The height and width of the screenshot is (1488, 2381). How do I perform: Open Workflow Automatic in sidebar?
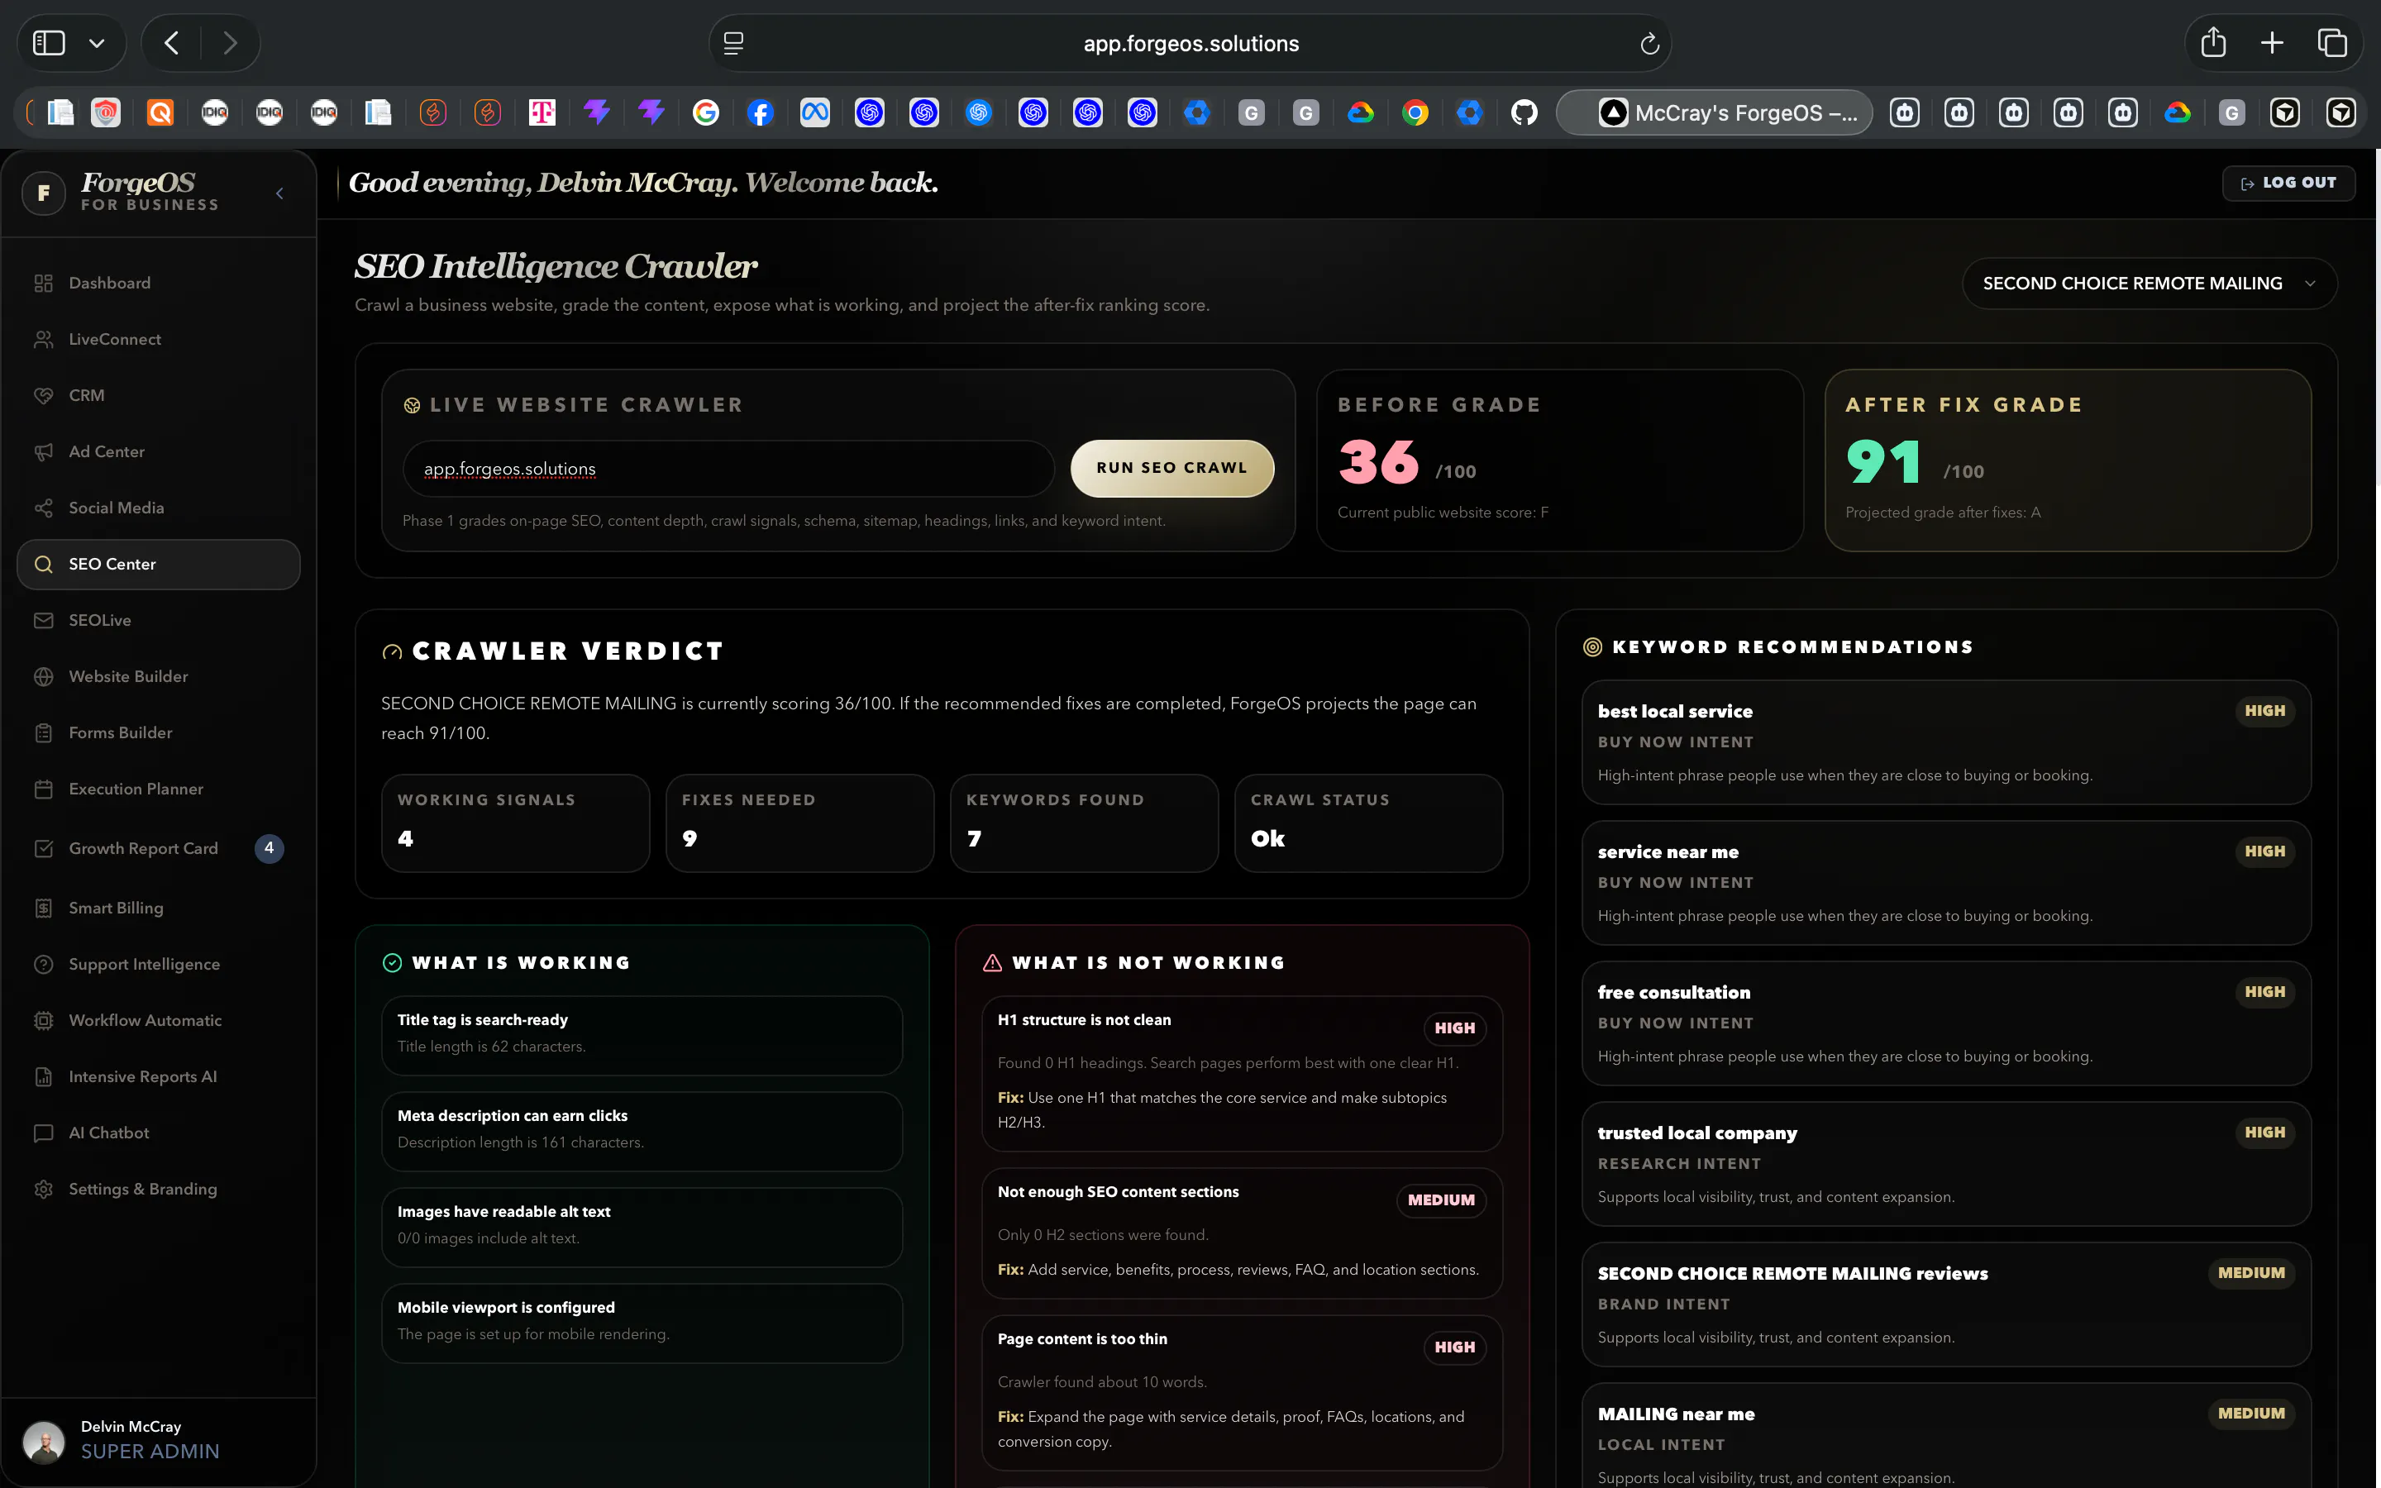tap(157, 1021)
